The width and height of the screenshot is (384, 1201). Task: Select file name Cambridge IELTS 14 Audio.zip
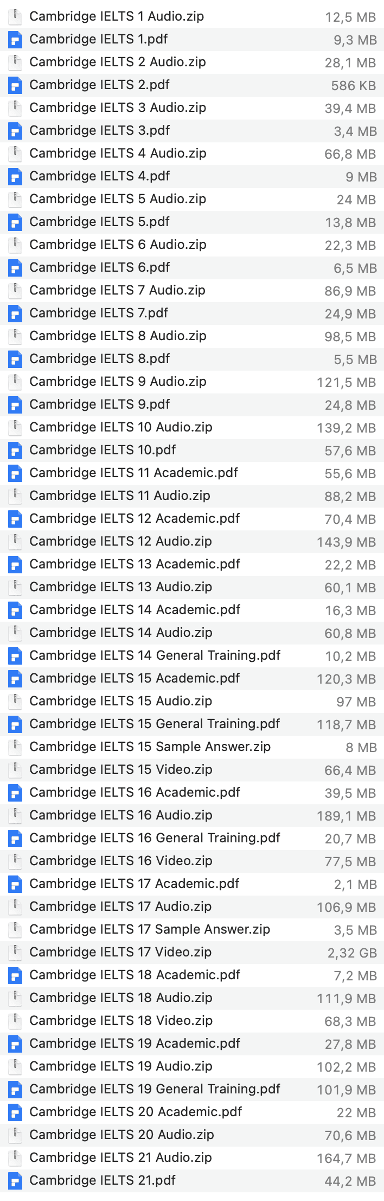[121, 633]
